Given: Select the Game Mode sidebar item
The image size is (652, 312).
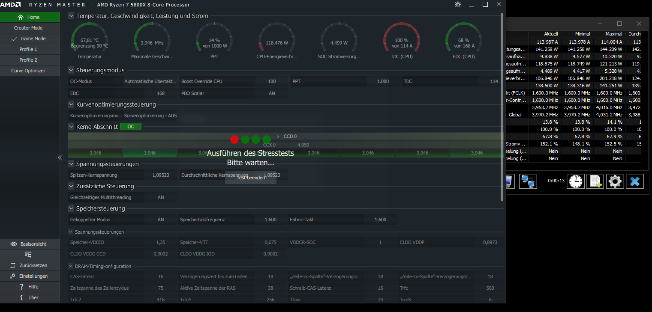Looking at the screenshot, I should [x=30, y=39].
